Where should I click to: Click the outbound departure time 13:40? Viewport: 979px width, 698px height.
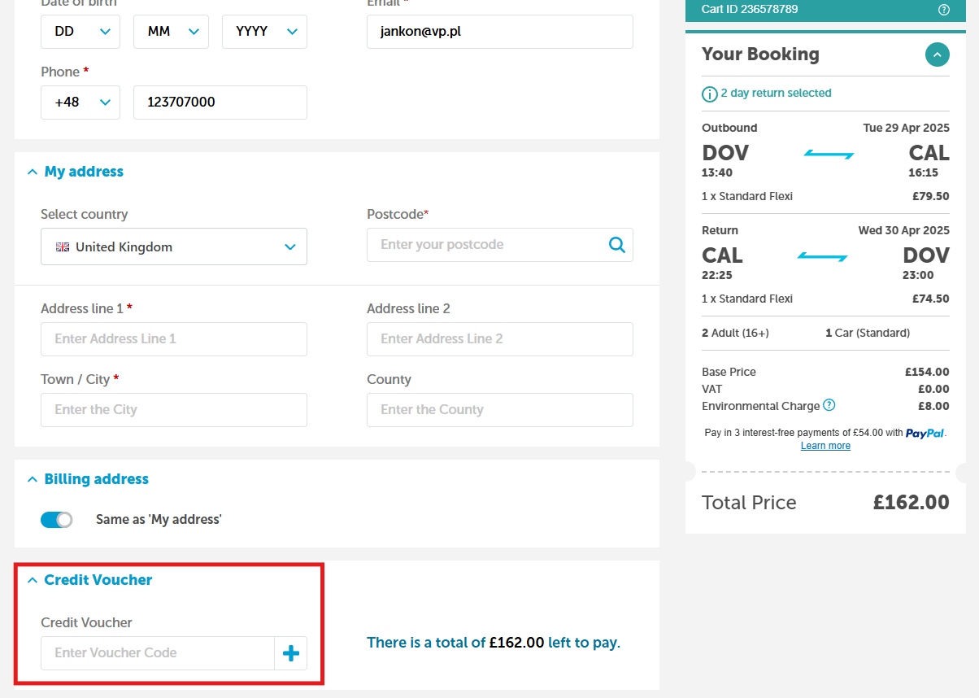[717, 172]
